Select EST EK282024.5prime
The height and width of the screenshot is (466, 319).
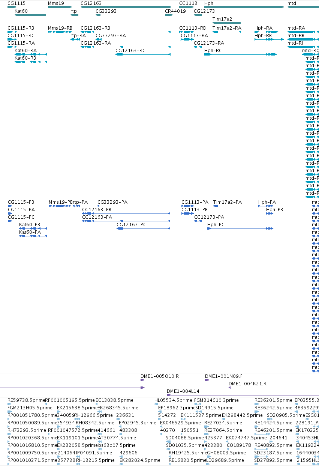pyautogui.click(x=140, y=460)
